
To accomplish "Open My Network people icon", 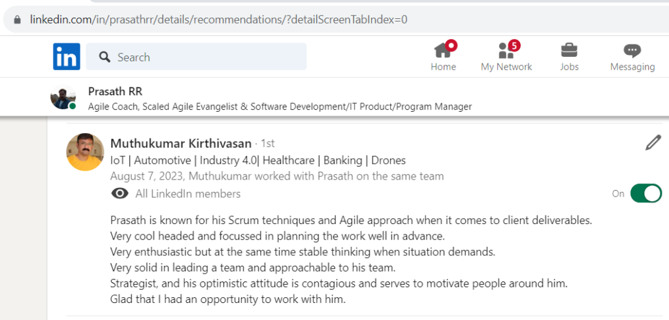I will 506,50.
